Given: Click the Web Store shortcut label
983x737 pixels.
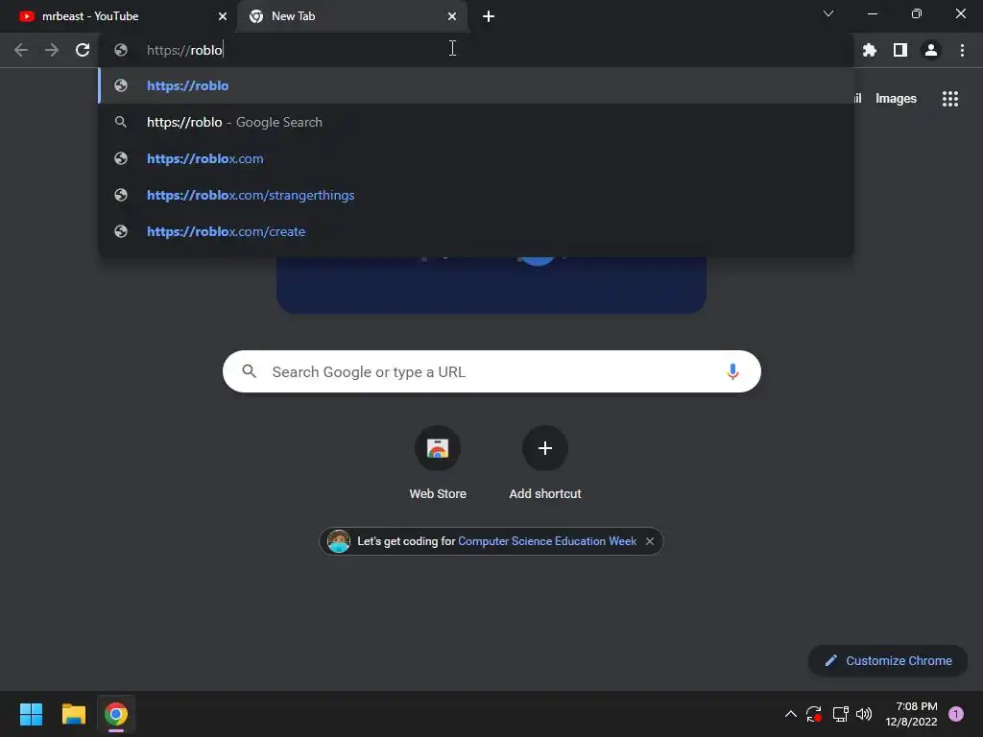Looking at the screenshot, I should [438, 494].
